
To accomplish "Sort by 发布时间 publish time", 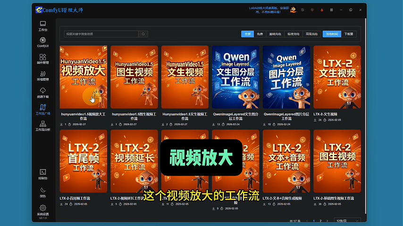I will [332, 34].
